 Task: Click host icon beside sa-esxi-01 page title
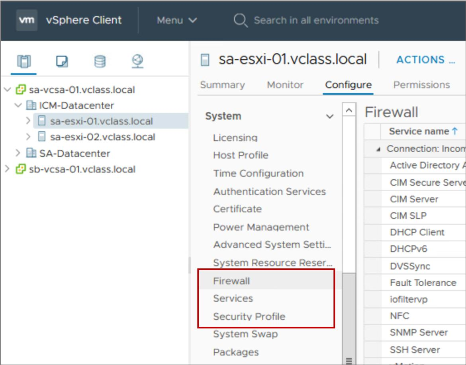tap(205, 60)
